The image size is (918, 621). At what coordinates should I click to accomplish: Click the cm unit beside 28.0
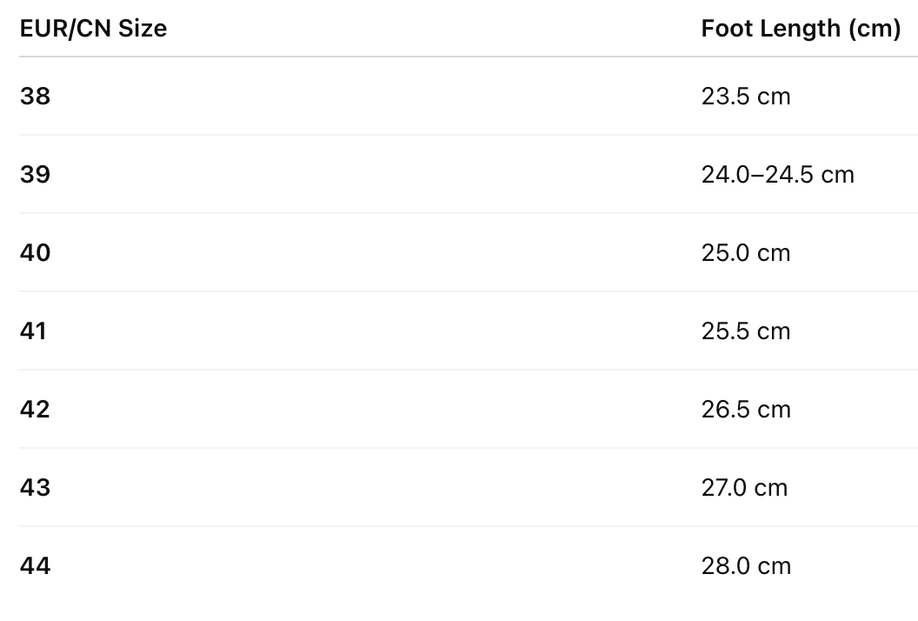tap(774, 565)
